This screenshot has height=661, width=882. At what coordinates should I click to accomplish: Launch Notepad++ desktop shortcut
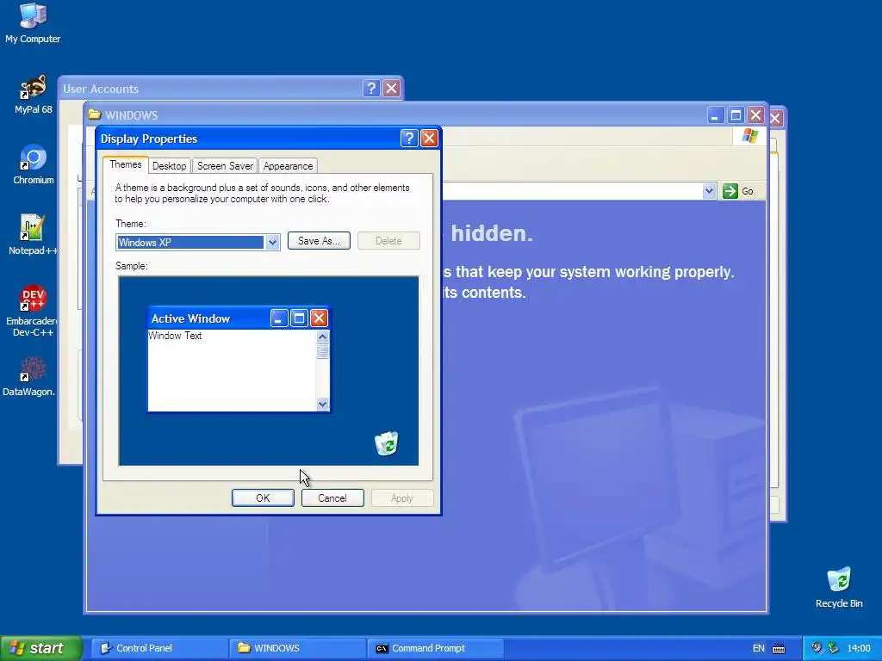pyautogui.click(x=33, y=235)
